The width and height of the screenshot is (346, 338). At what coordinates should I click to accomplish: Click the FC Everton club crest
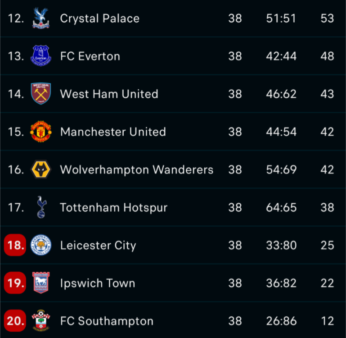tap(40, 56)
